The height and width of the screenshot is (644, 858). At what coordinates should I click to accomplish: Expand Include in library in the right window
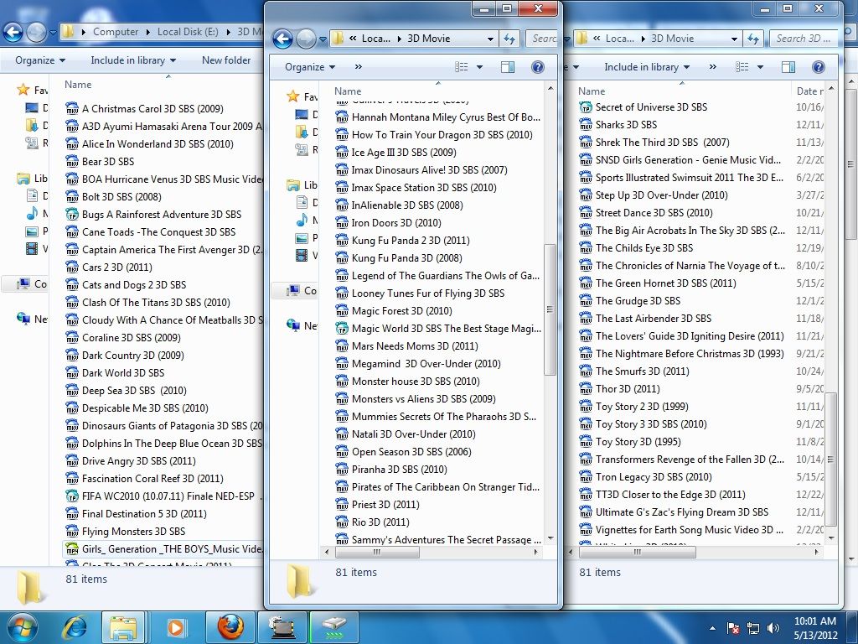tap(647, 67)
